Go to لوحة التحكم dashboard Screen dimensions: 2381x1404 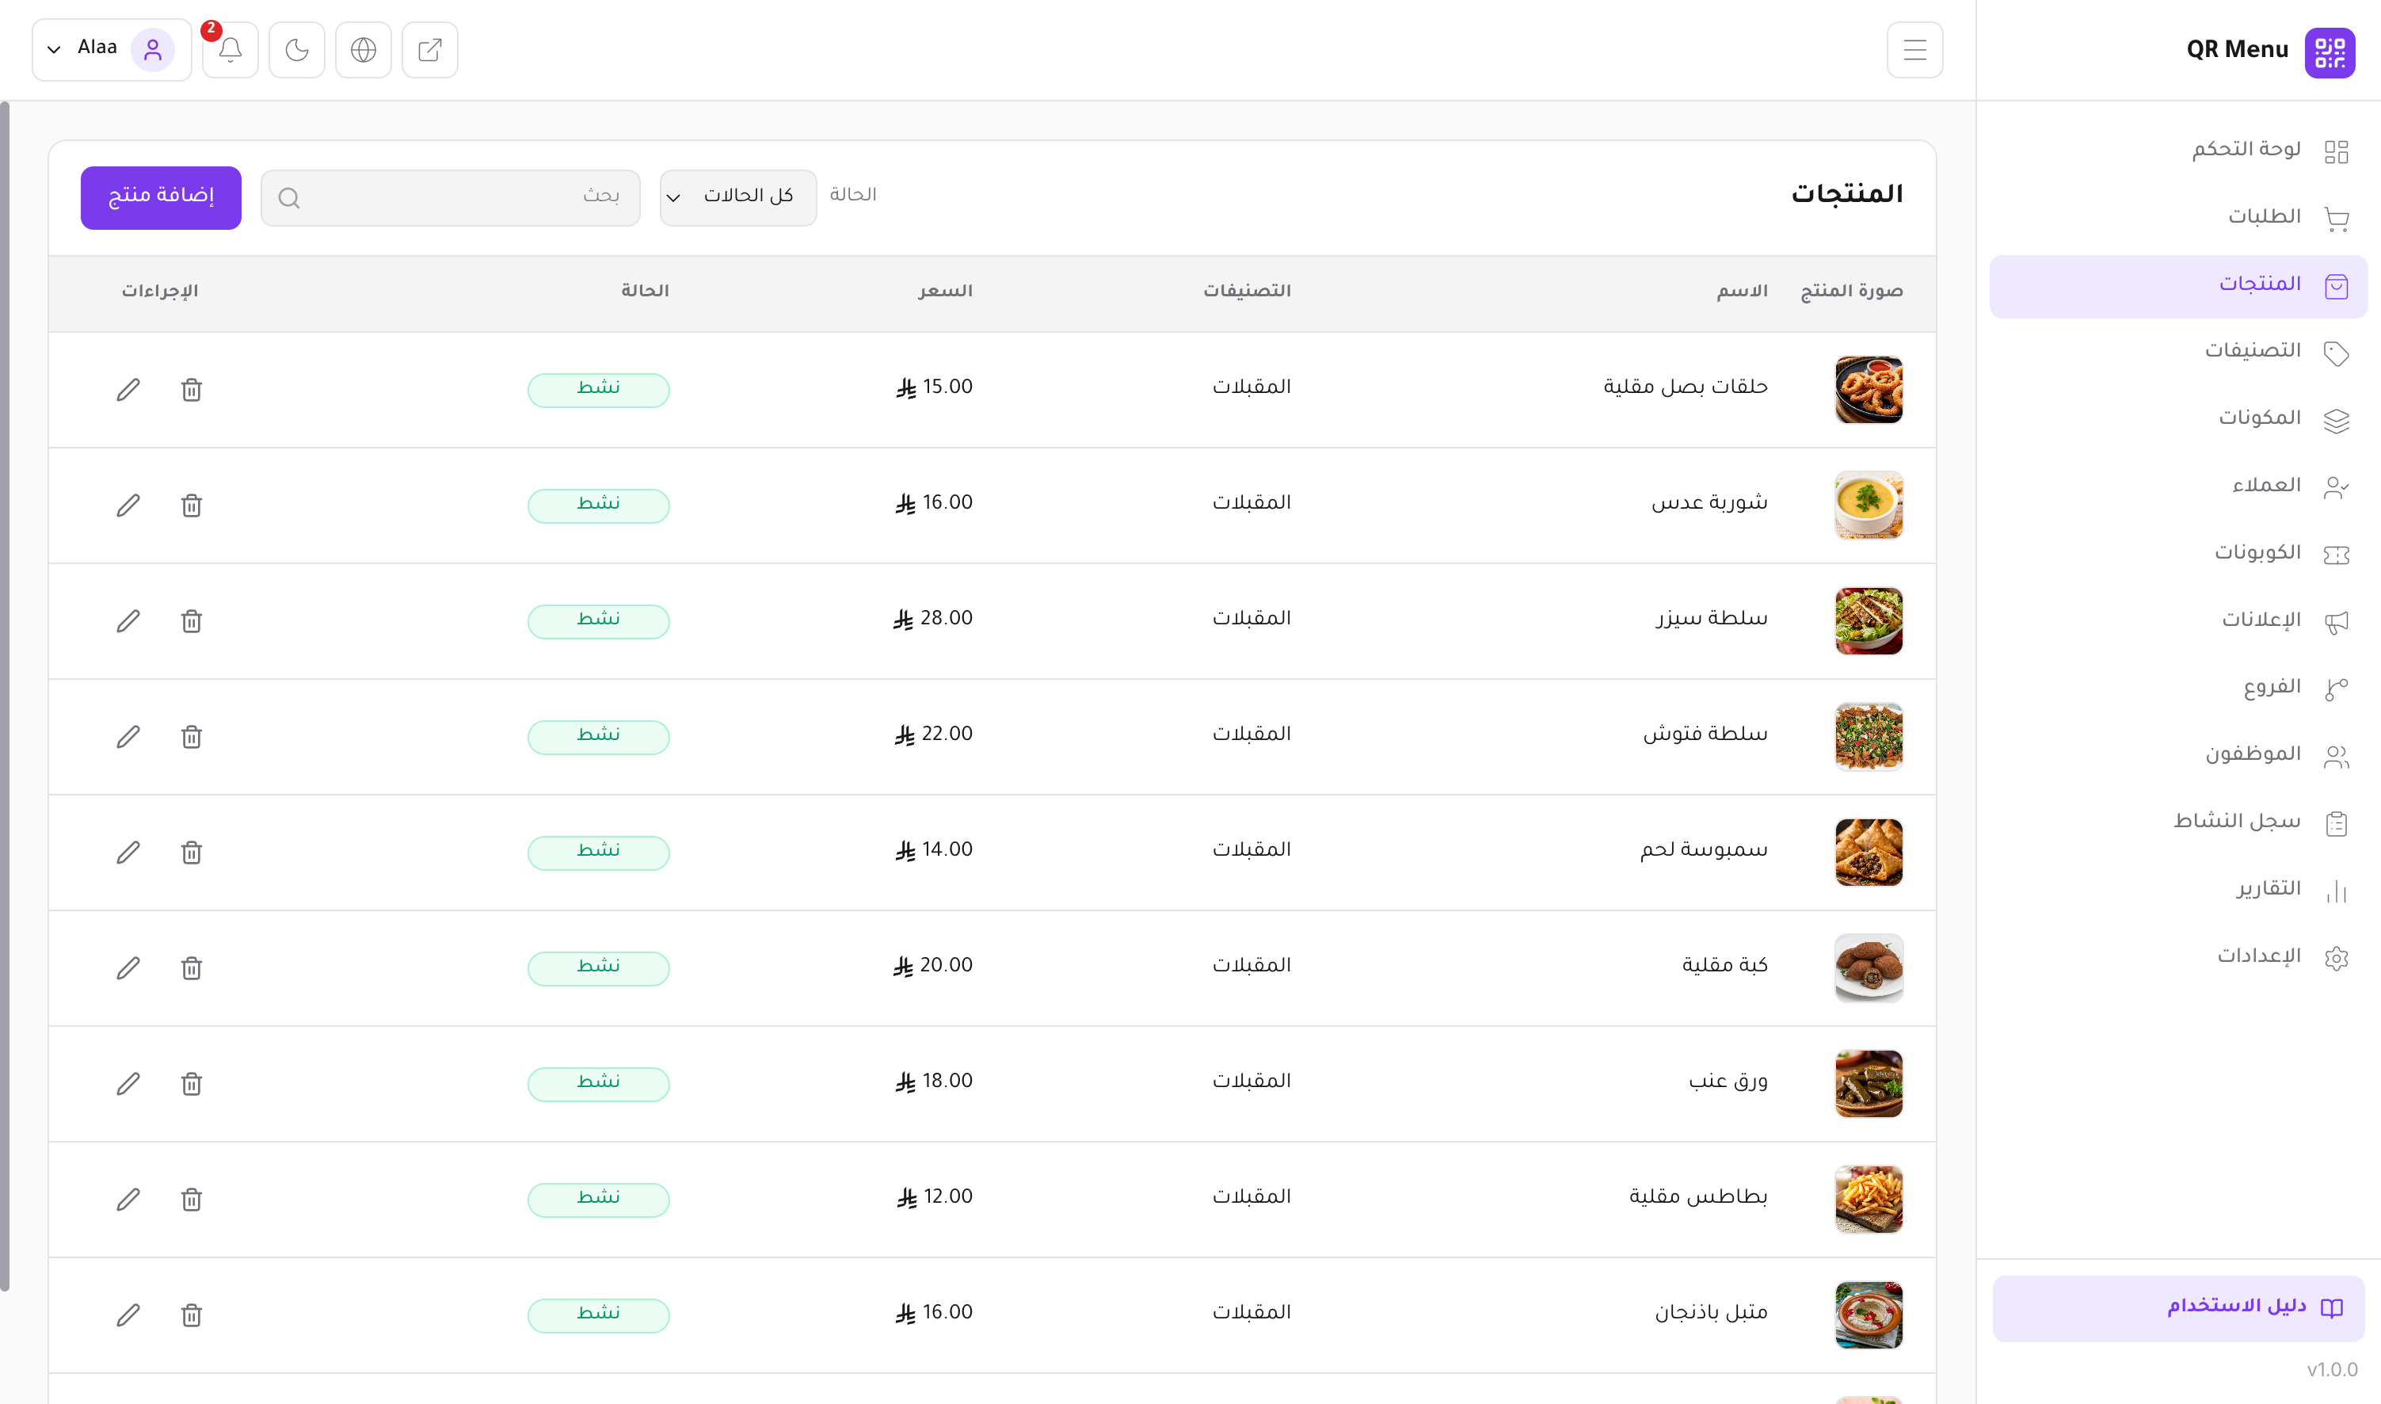(2179, 151)
